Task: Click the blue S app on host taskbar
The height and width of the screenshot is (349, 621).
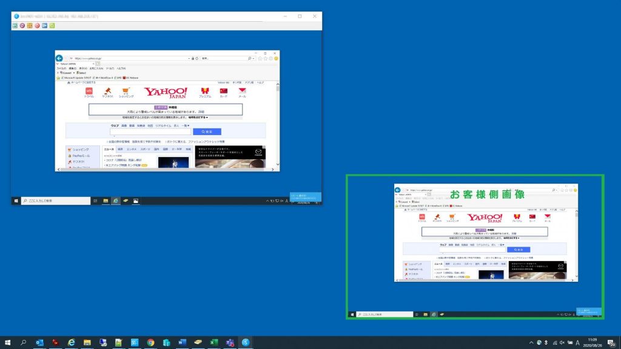Action: 246,342
